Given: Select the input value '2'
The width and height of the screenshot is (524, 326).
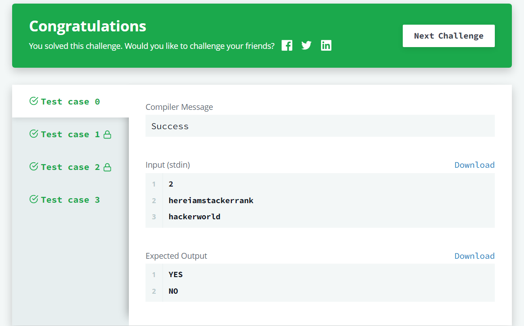Looking at the screenshot, I should (171, 184).
